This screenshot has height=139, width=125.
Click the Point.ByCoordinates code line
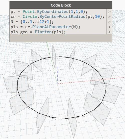[49, 12]
